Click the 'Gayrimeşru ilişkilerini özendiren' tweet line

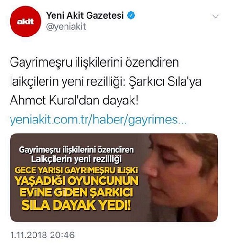94,63
